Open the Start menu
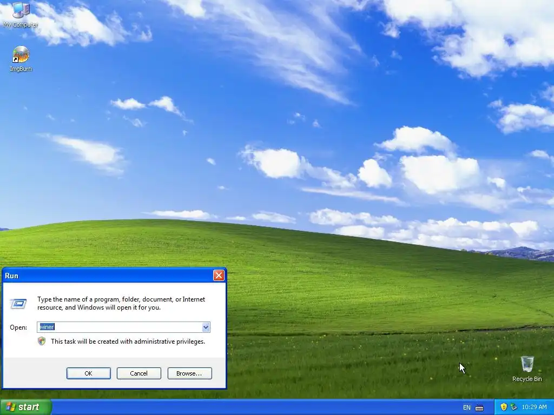The width and height of the screenshot is (554, 415). pyautogui.click(x=26, y=407)
